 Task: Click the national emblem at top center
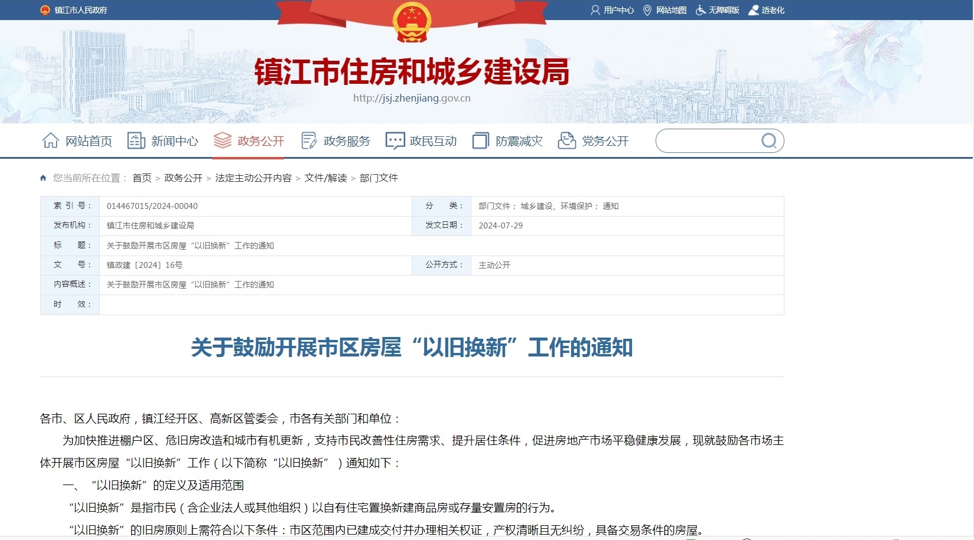click(412, 22)
